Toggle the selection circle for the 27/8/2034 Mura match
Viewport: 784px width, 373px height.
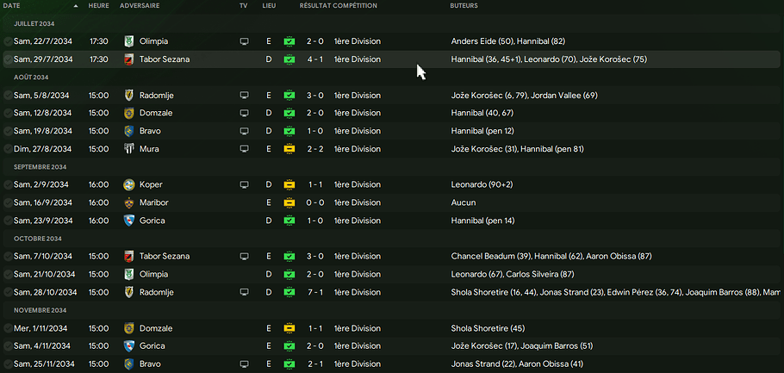point(8,149)
